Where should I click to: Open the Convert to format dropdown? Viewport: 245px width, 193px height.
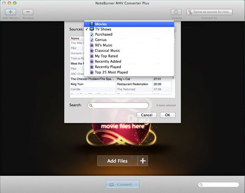point(209,12)
